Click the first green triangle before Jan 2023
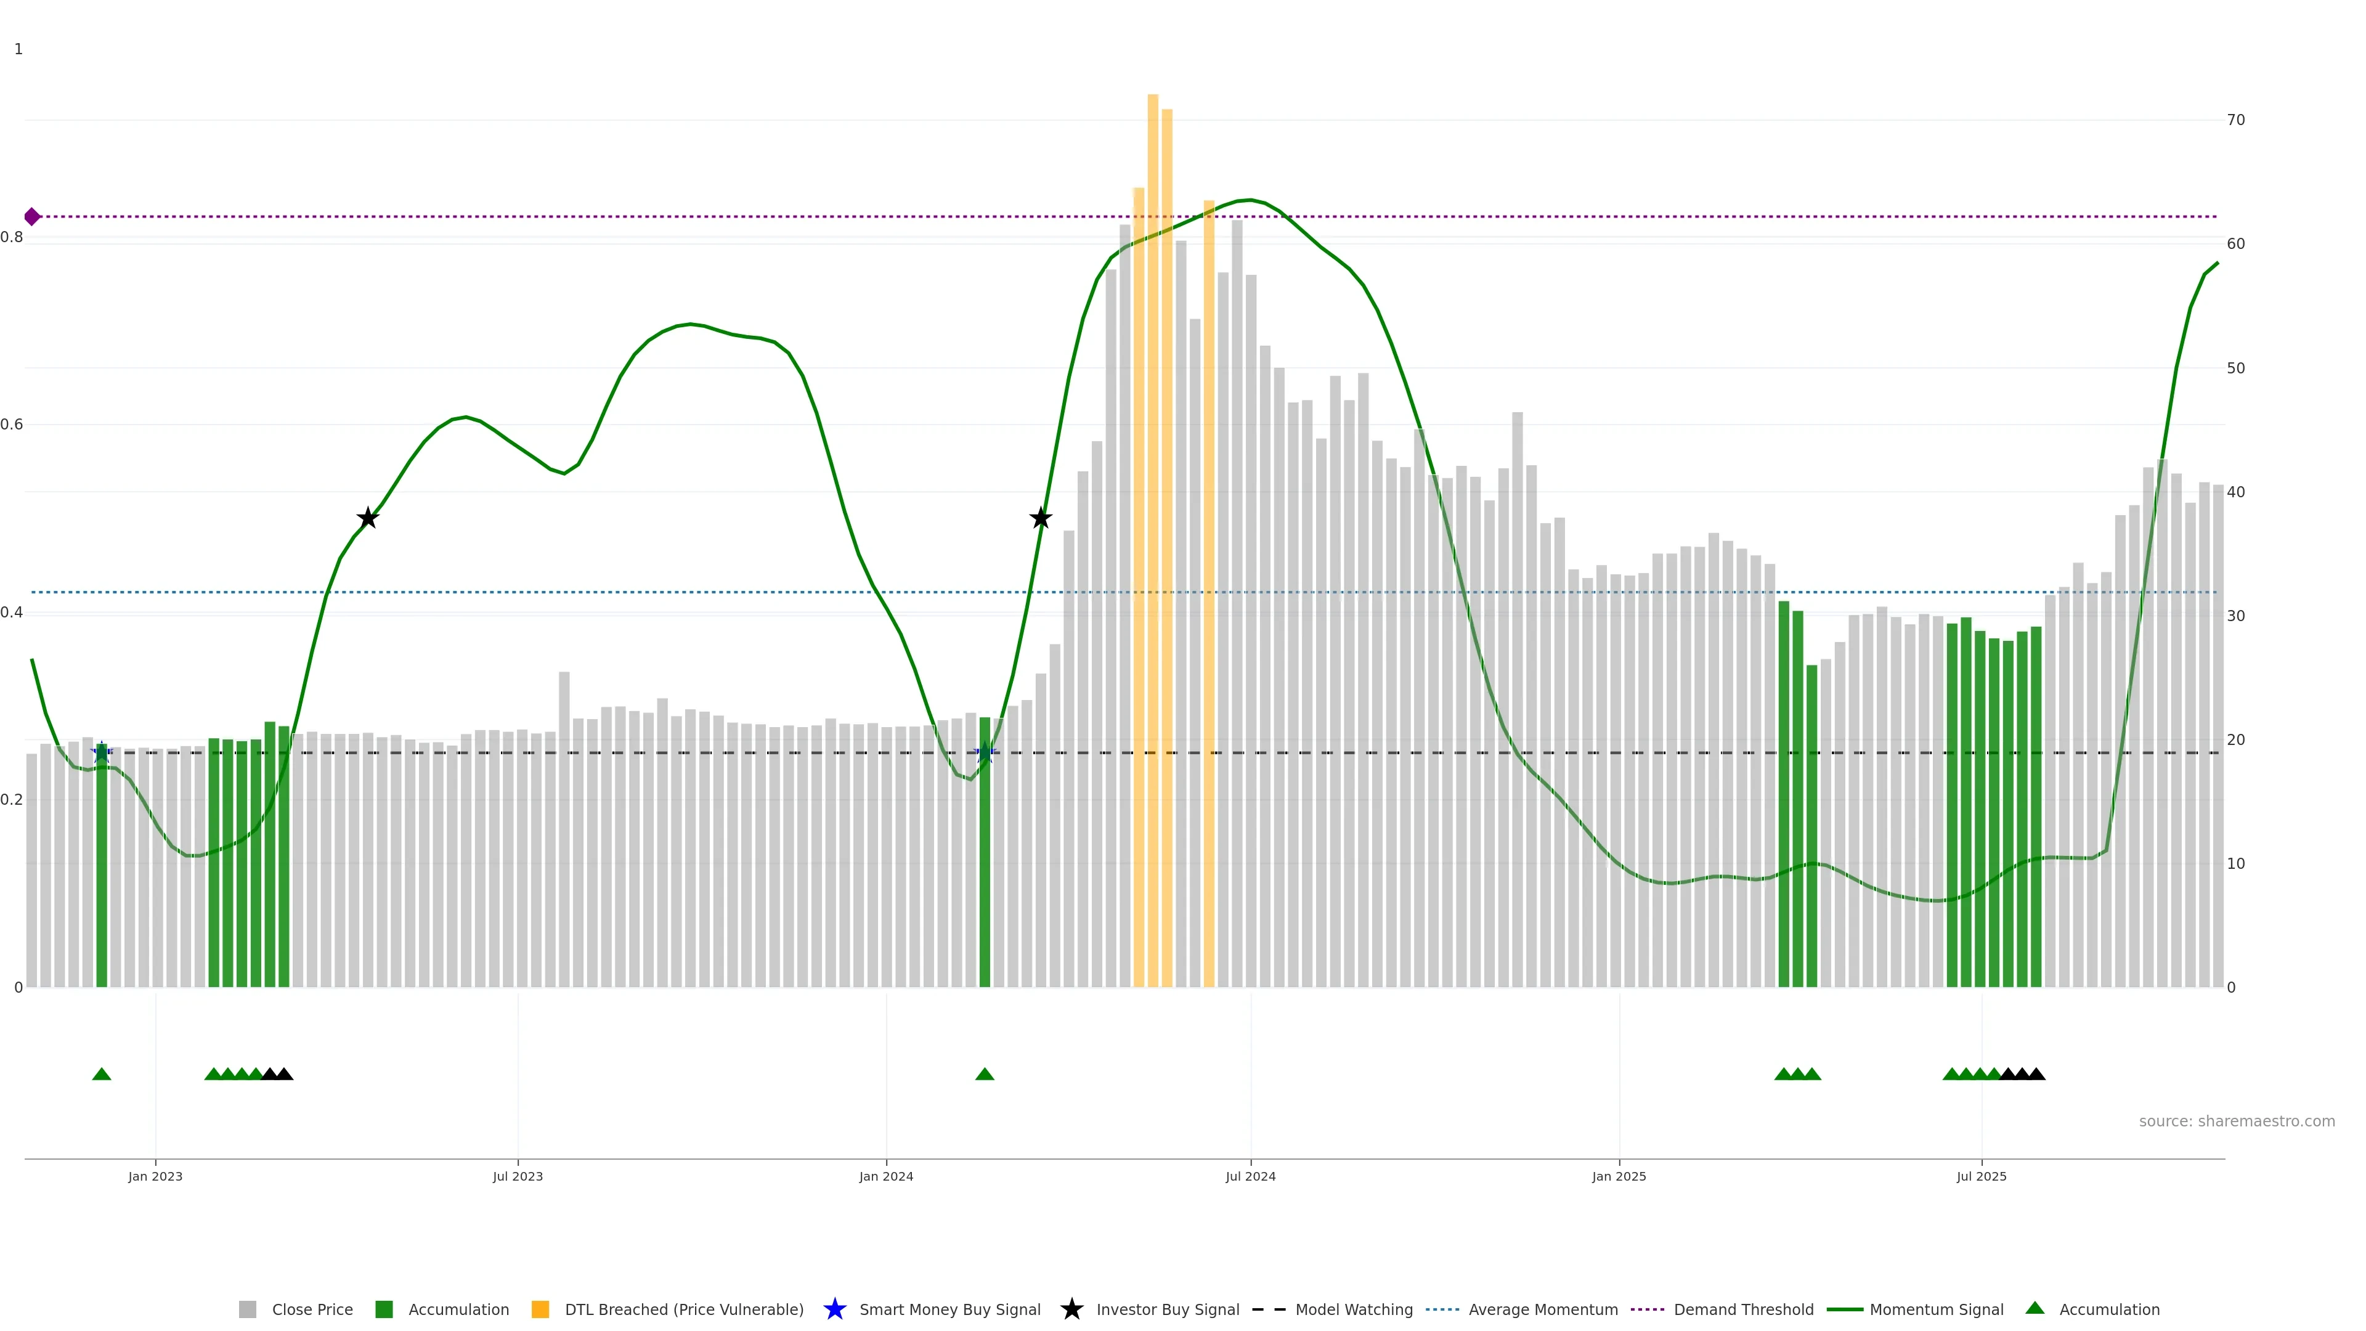The width and height of the screenshot is (2366, 1331). [x=102, y=1074]
